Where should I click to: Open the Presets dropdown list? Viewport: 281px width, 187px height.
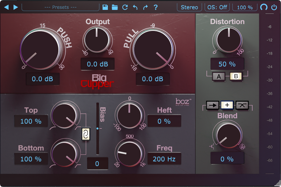click(x=60, y=7)
